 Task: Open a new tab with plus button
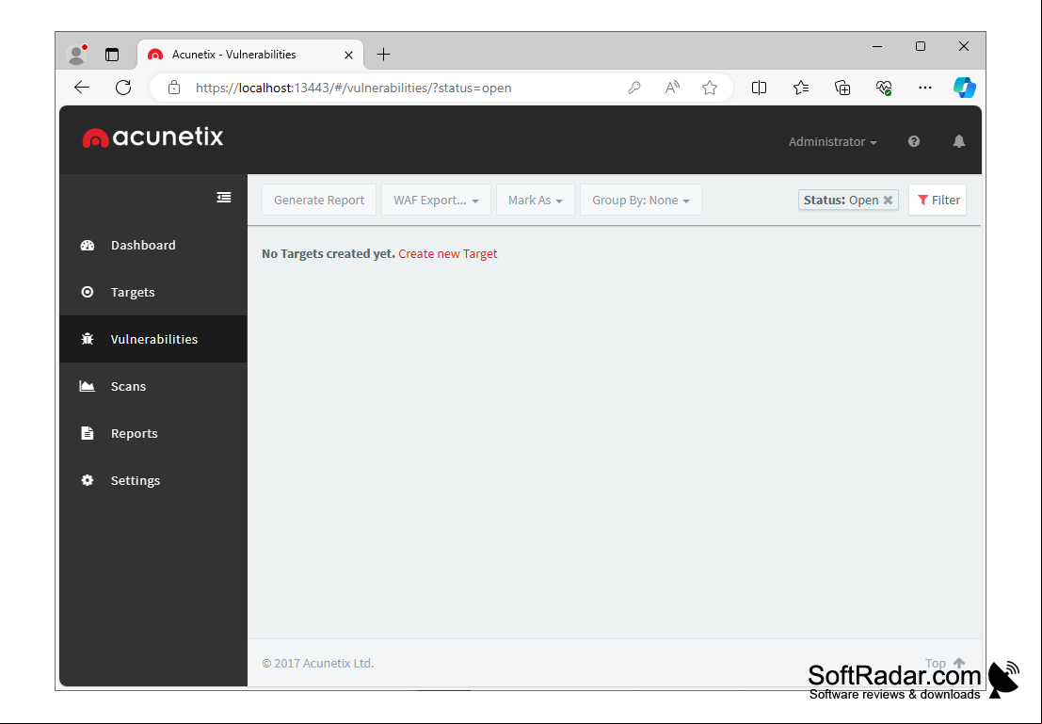pyautogui.click(x=383, y=55)
